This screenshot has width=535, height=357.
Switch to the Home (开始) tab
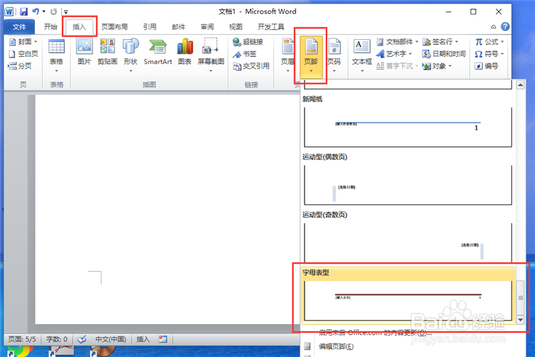coord(51,27)
